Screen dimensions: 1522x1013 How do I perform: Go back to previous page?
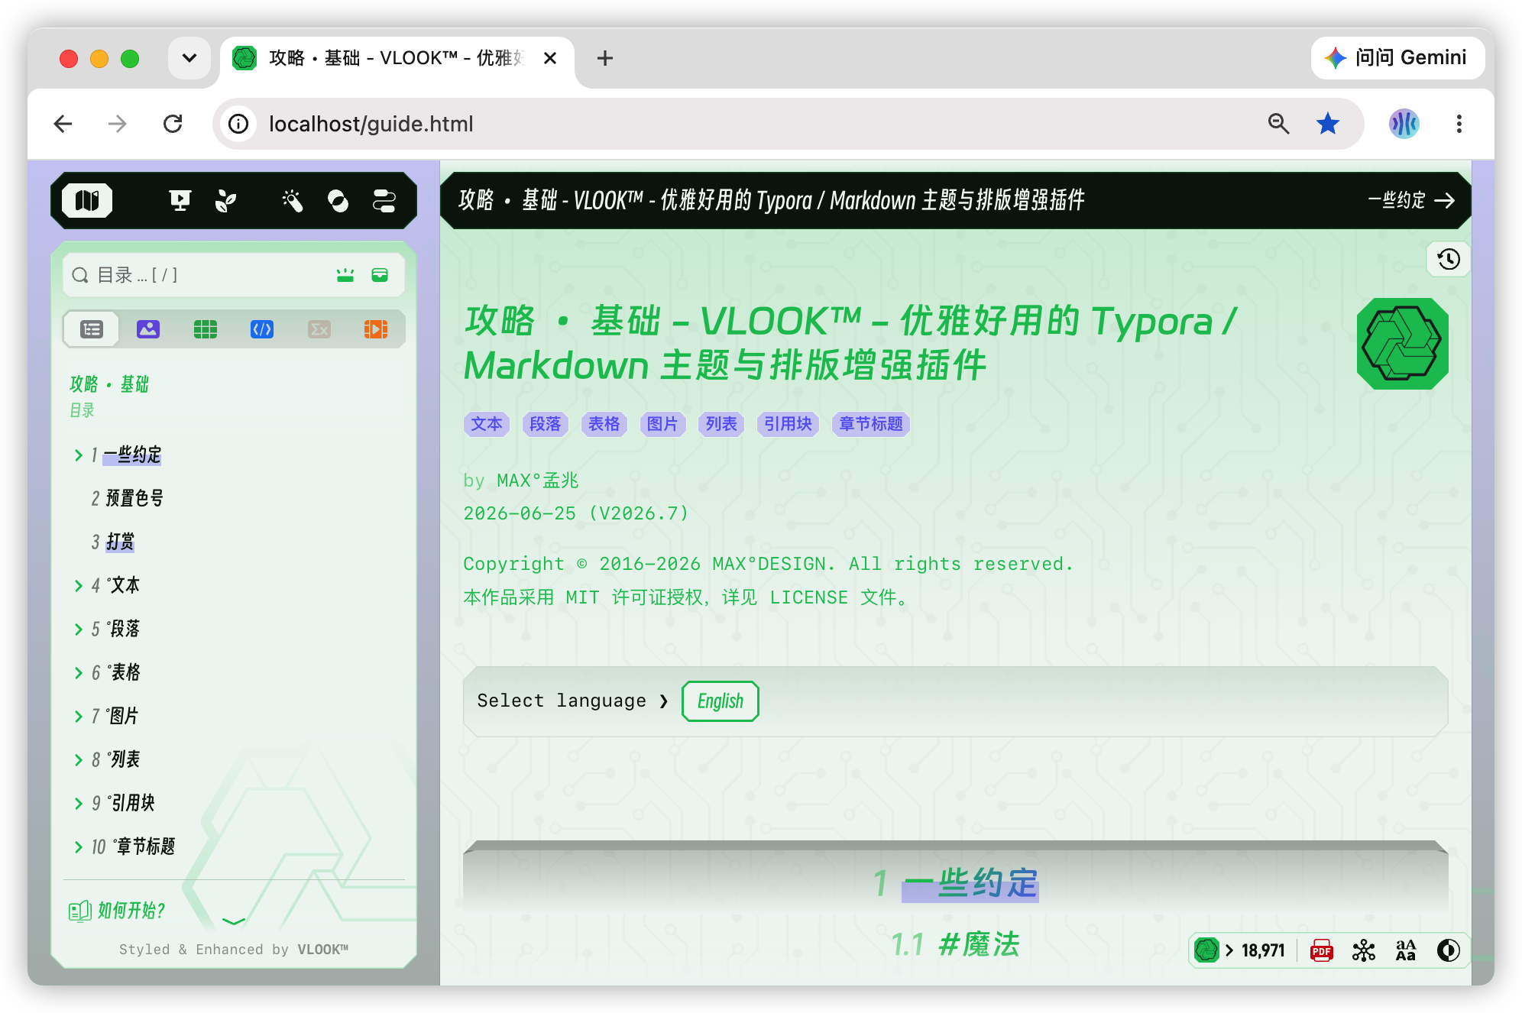(63, 124)
